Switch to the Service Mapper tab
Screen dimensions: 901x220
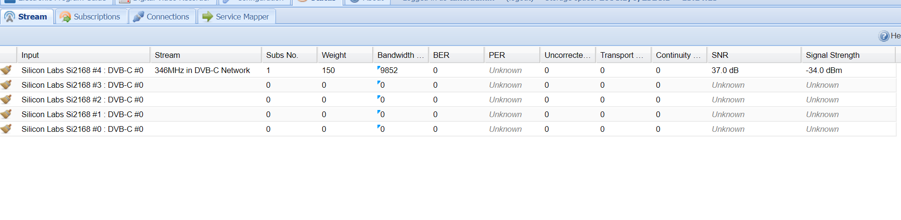coord(237,17)
